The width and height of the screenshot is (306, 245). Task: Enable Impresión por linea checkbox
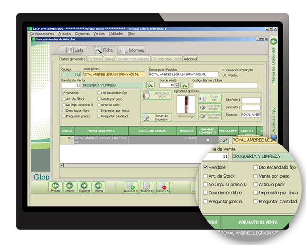click(x=99, y=111)
